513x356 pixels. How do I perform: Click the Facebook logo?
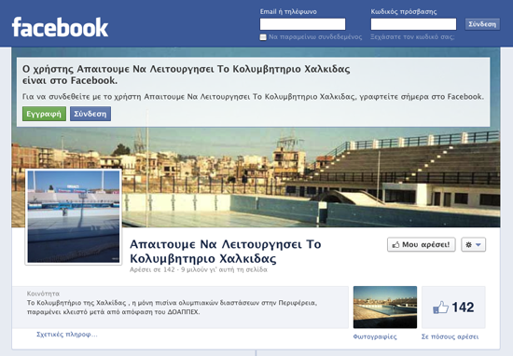pos(60,27)
